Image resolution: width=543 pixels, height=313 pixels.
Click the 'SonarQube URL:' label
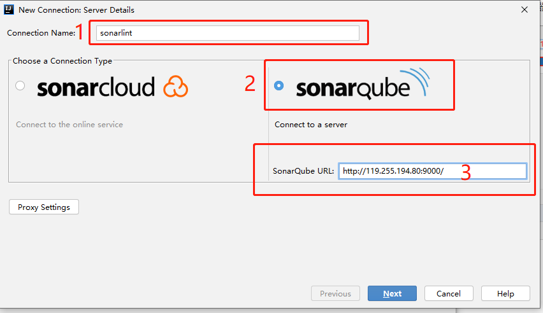303,171
